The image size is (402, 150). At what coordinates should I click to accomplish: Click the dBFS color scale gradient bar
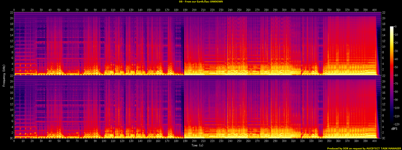coord(392,75)
